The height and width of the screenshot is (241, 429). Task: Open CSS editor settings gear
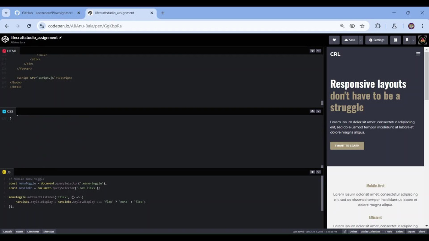click(312, 111)
